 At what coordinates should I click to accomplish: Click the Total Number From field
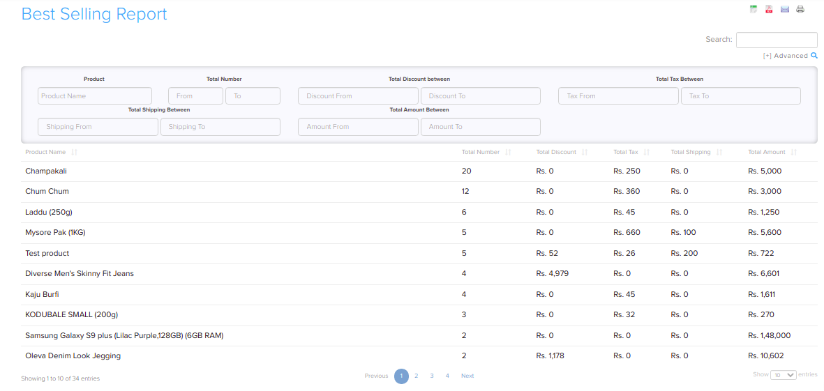pos(195,96)
